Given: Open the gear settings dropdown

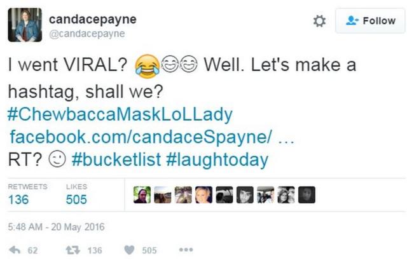Looking at the screenshot, I should 319,21.
